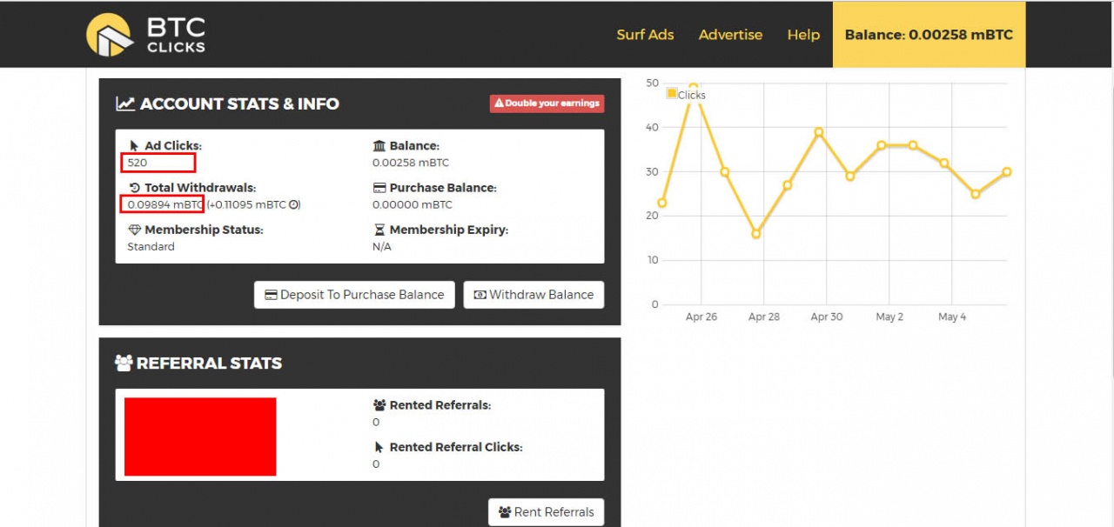
Task: Click the pending clock icon after +0.11095 mBTC
Action: click(x=294, y=204)
